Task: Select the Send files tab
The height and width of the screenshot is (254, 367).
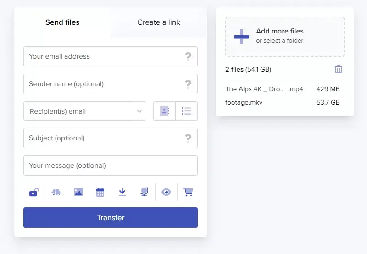Action: pyautogui.click(x=62, y=22)
